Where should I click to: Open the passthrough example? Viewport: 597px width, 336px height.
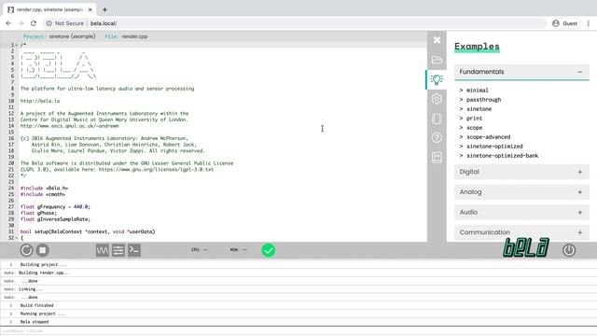483,100
